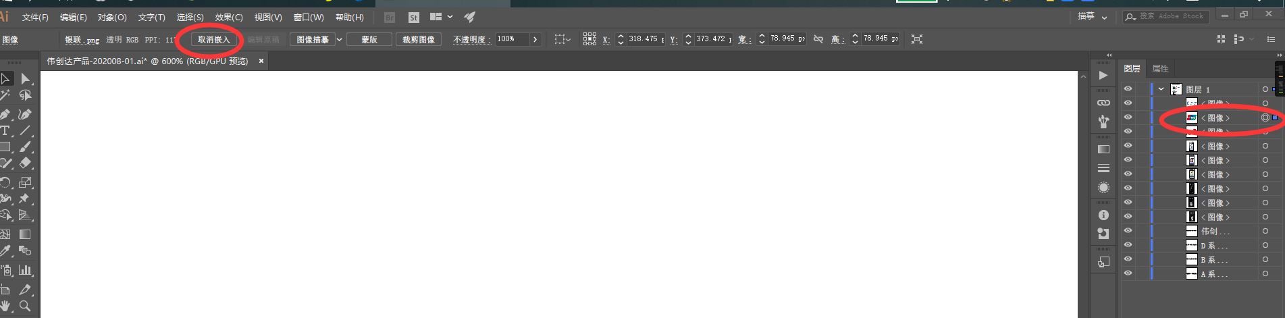Select the Direct Selection tool
This screenshot has height=318, width=1285.
[x=26, y=79]
